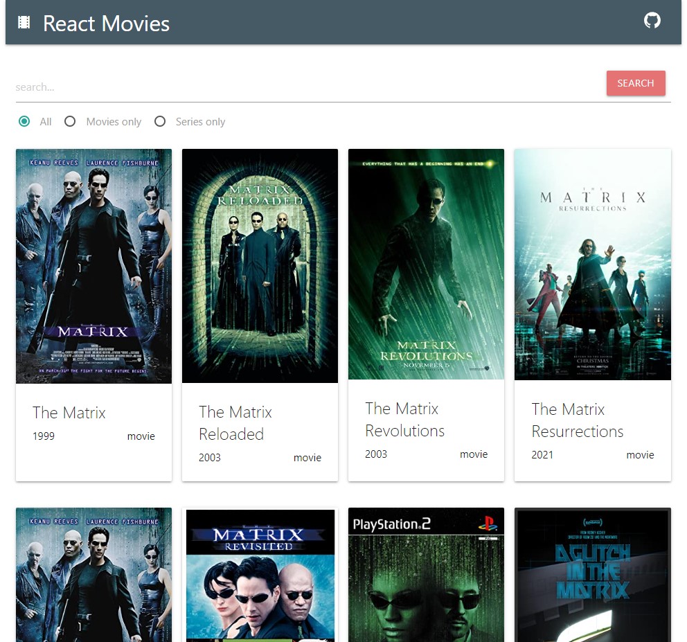Click the year '2021' on Resurrections card

(x=542, y=455)
